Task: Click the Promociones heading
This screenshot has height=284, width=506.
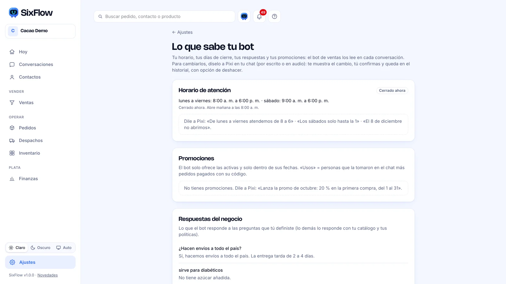Action: pos(196,158)
